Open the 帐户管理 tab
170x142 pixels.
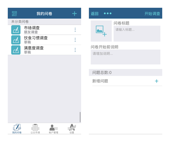53,129
